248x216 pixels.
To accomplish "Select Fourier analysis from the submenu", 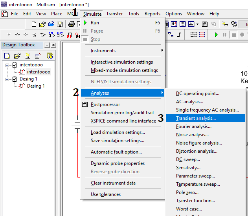I will pos(206,126).
